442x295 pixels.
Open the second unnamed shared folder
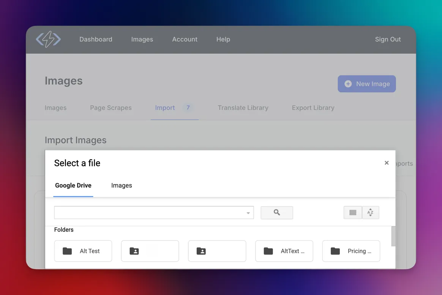click(217, 251)
